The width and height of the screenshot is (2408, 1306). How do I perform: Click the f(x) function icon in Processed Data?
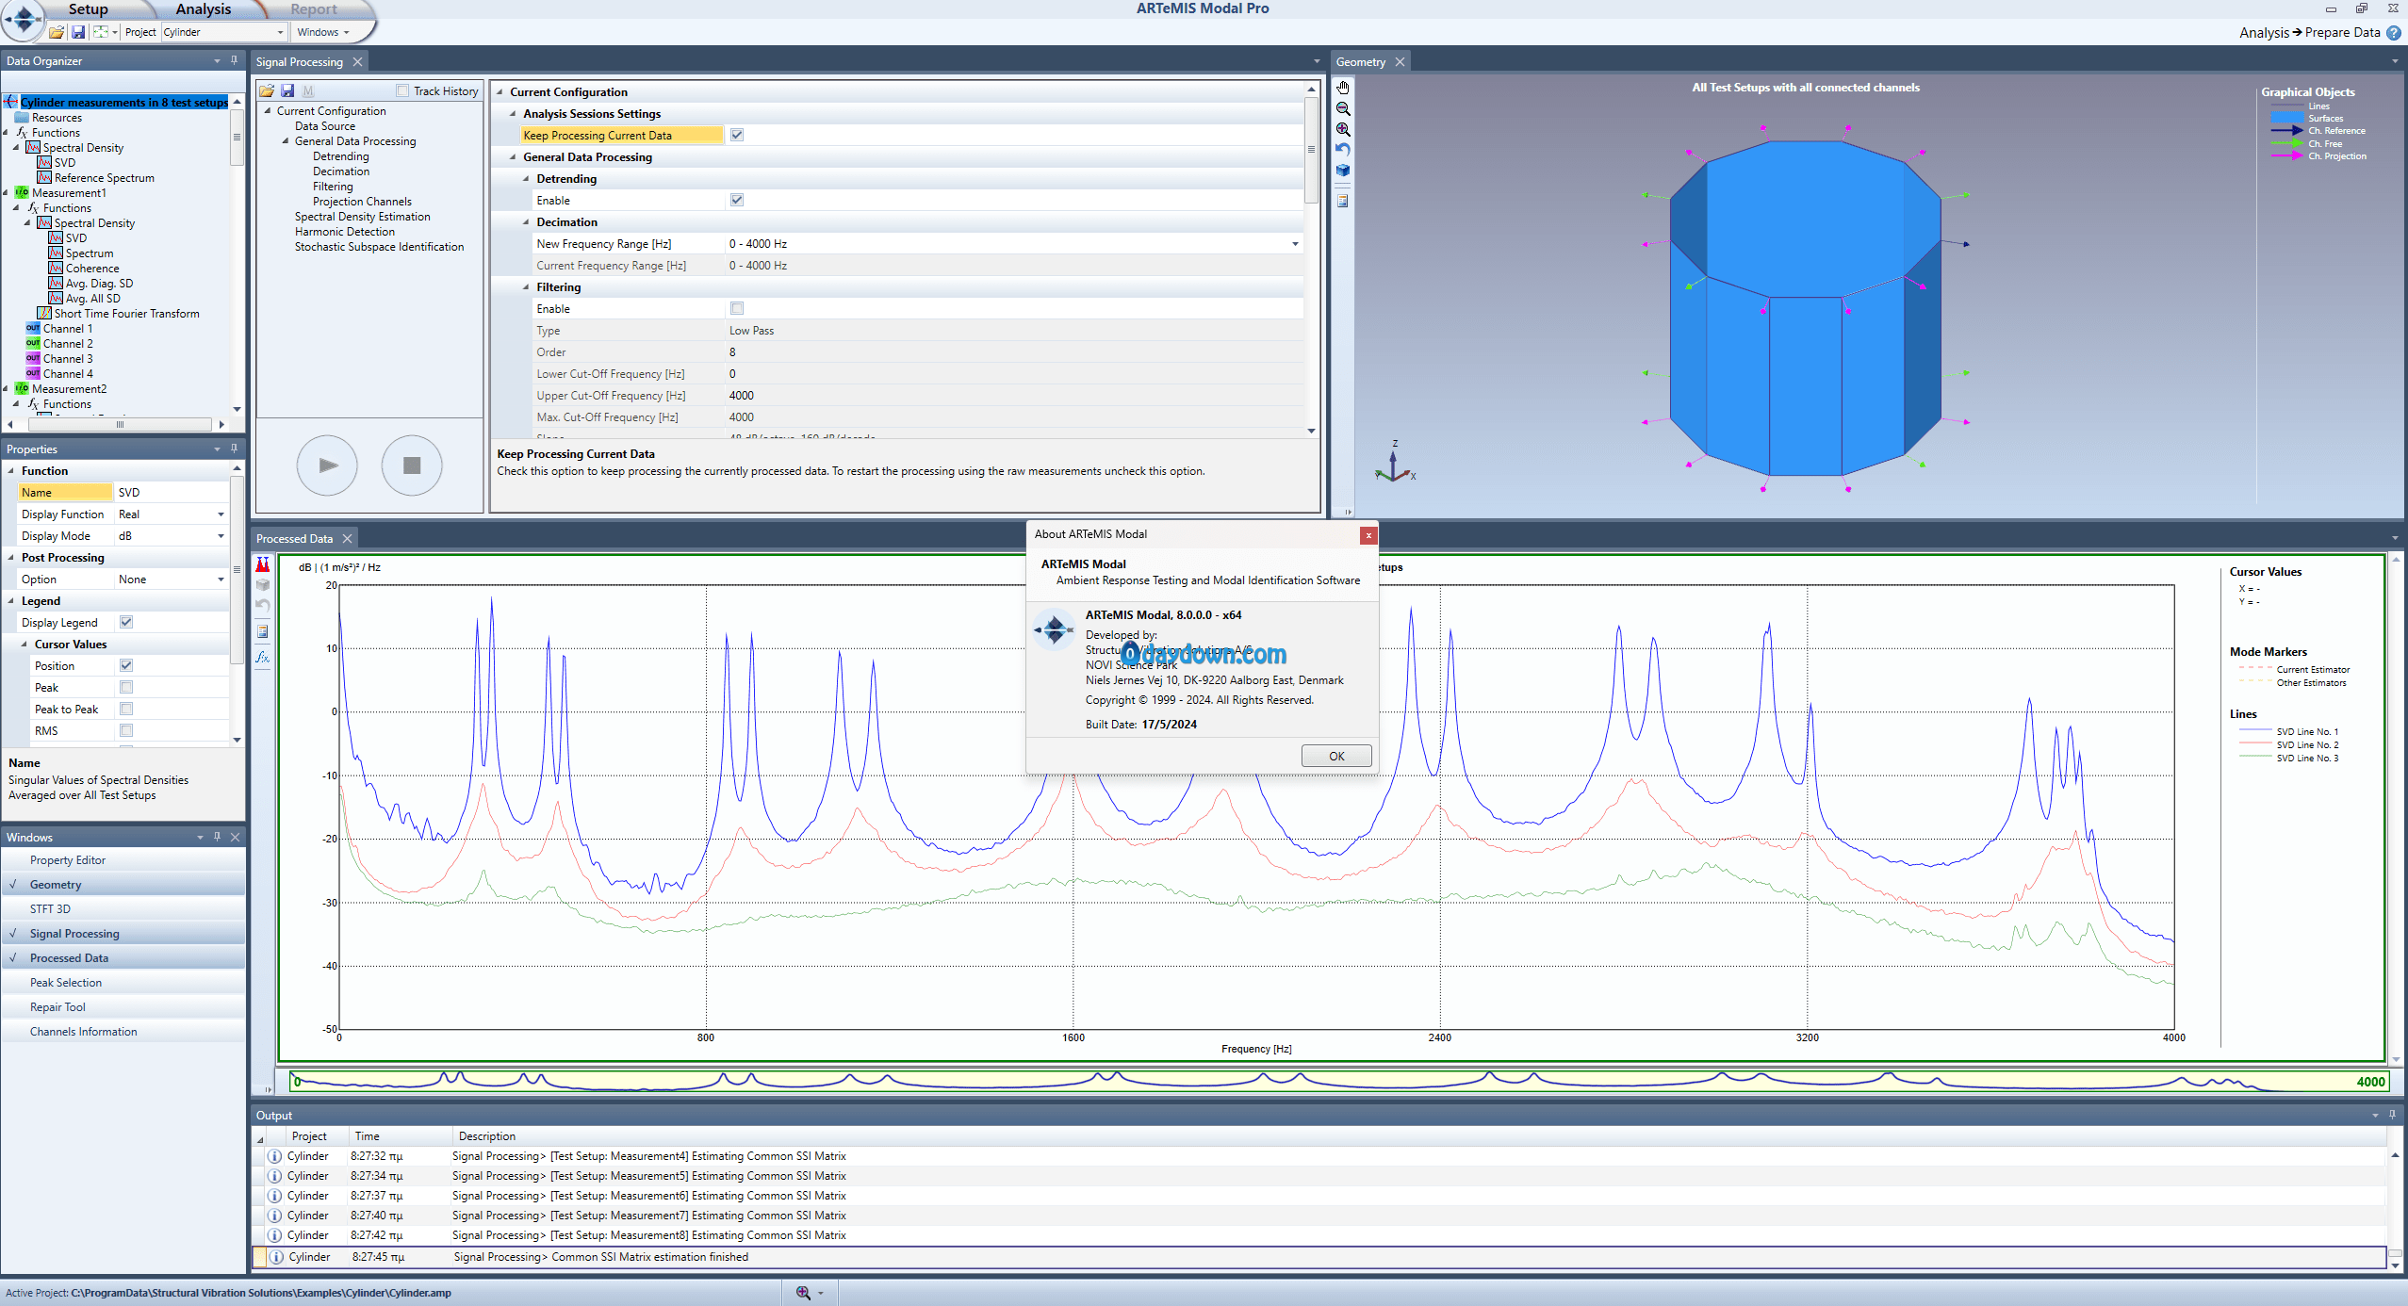(x=263, y=657)
